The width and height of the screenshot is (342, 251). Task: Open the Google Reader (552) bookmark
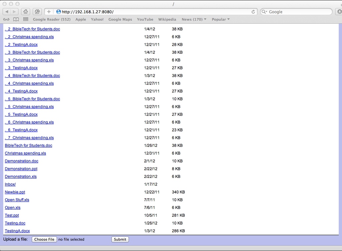[x=52, y=19]
